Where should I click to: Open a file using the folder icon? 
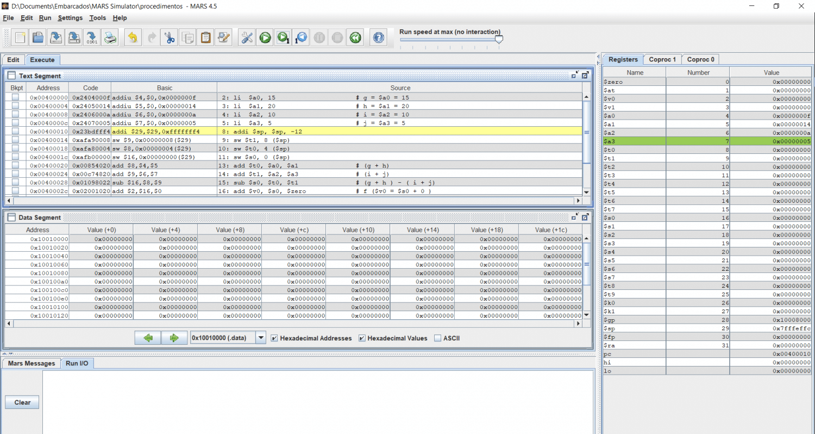point(38,38)
